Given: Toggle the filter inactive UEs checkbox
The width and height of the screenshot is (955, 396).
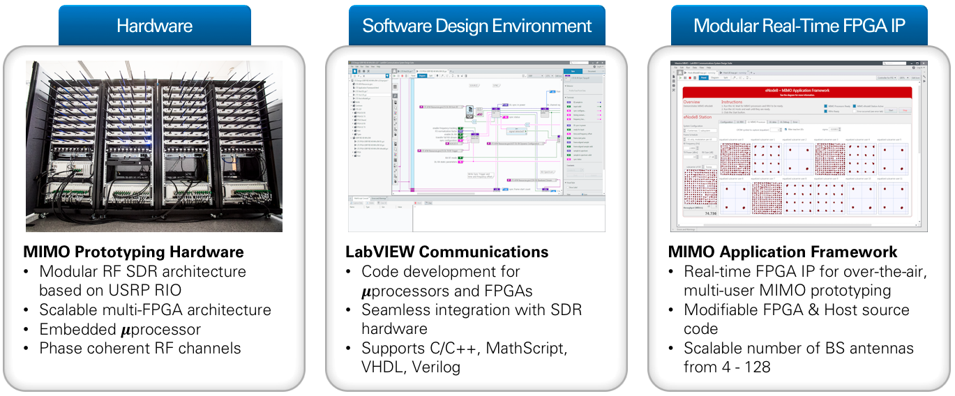Looking at the screenshot, I should (786, 130).
